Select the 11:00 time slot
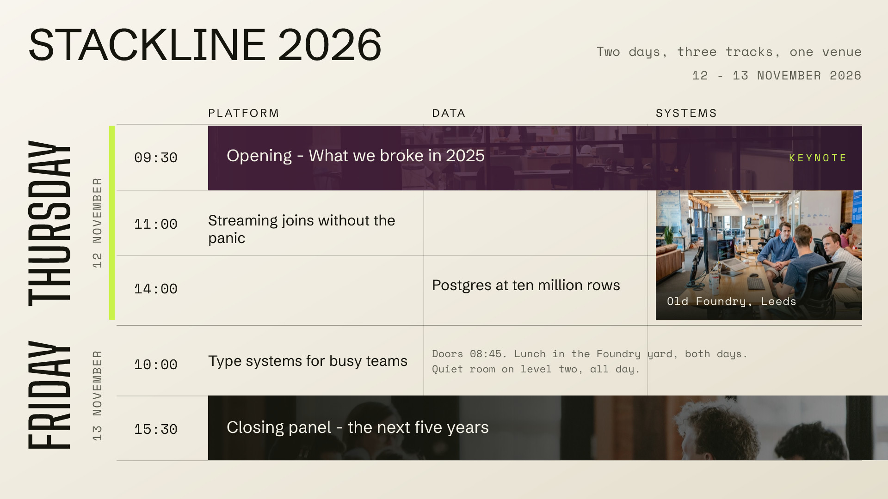This screenshot has width=888, height=499. tap(156, 225)
